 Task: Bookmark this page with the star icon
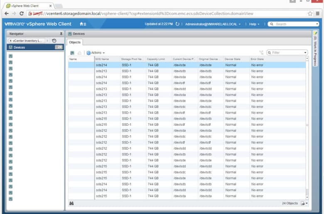click(310, 14)
